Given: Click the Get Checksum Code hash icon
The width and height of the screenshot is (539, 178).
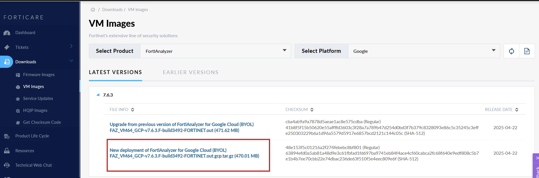Looking at the screenshot, I should click(x=18, y=123).
